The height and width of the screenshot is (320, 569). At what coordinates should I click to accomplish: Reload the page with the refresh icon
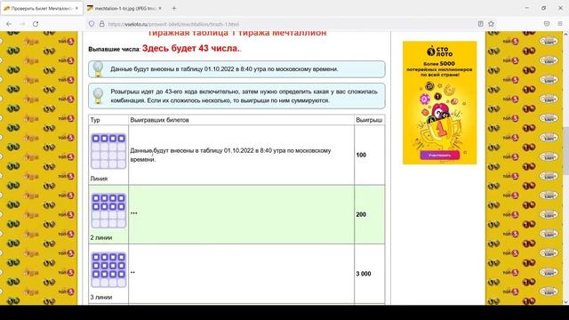pos(36,24)
